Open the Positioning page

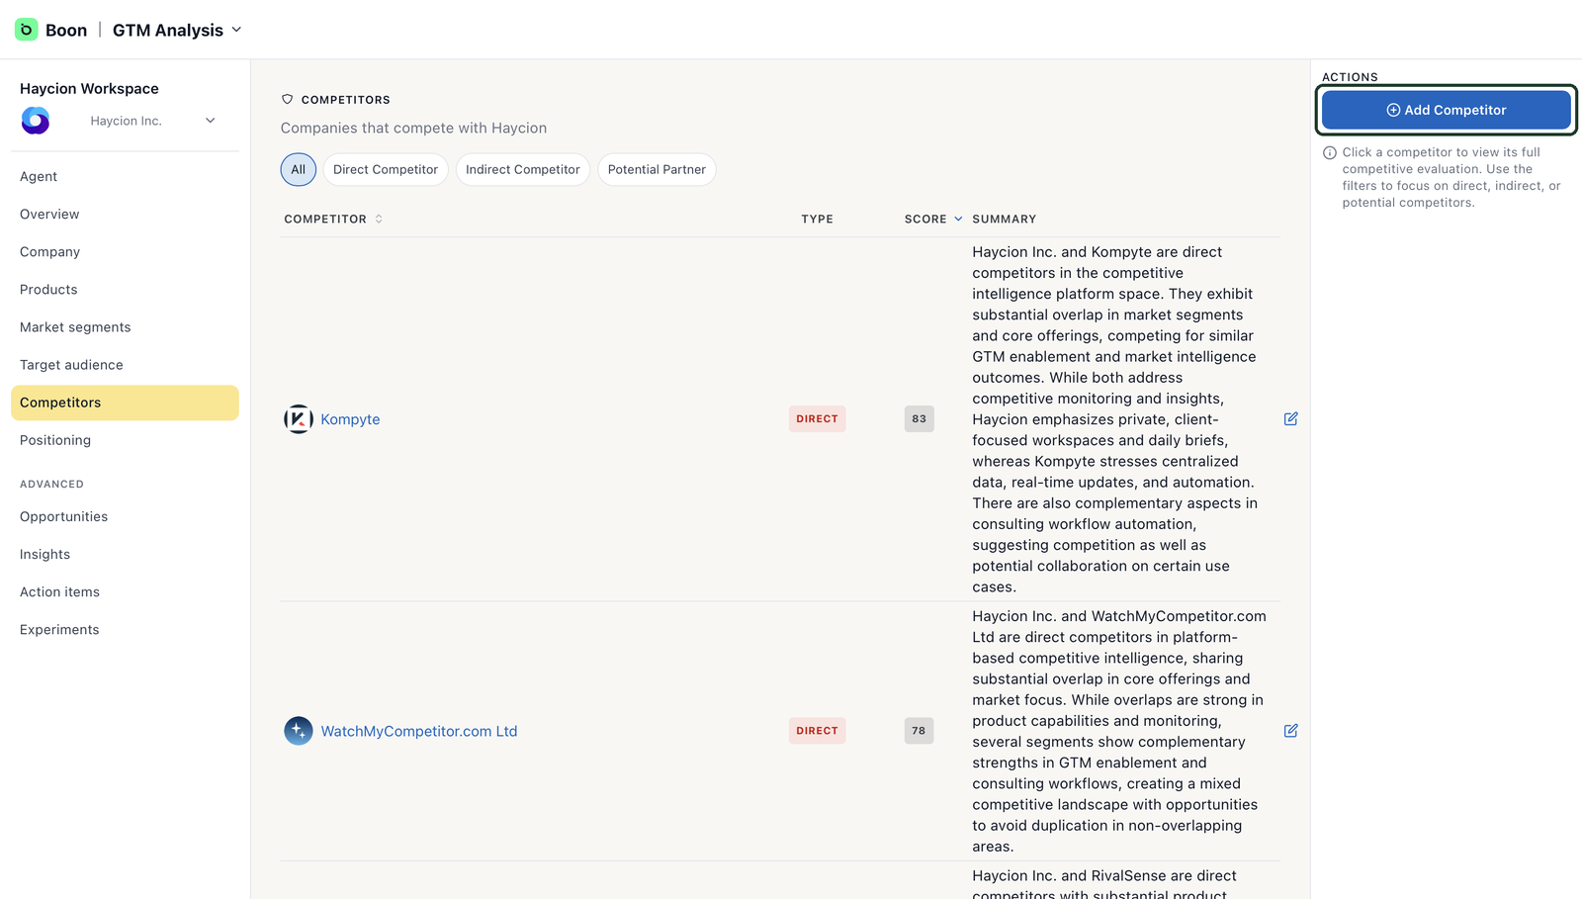pyautogui.click(x=125, y=440)
